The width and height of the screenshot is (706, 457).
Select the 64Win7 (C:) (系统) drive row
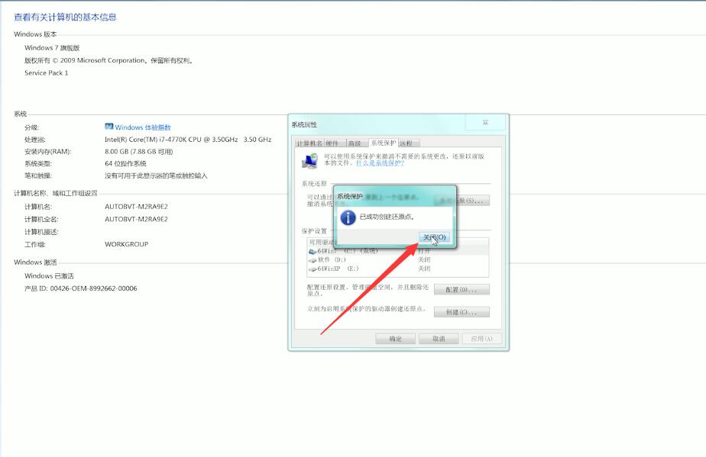397,251
